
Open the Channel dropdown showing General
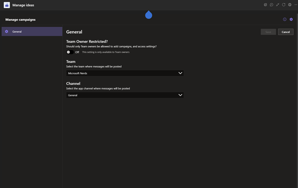pyautogui.click(x=125, y=95)
